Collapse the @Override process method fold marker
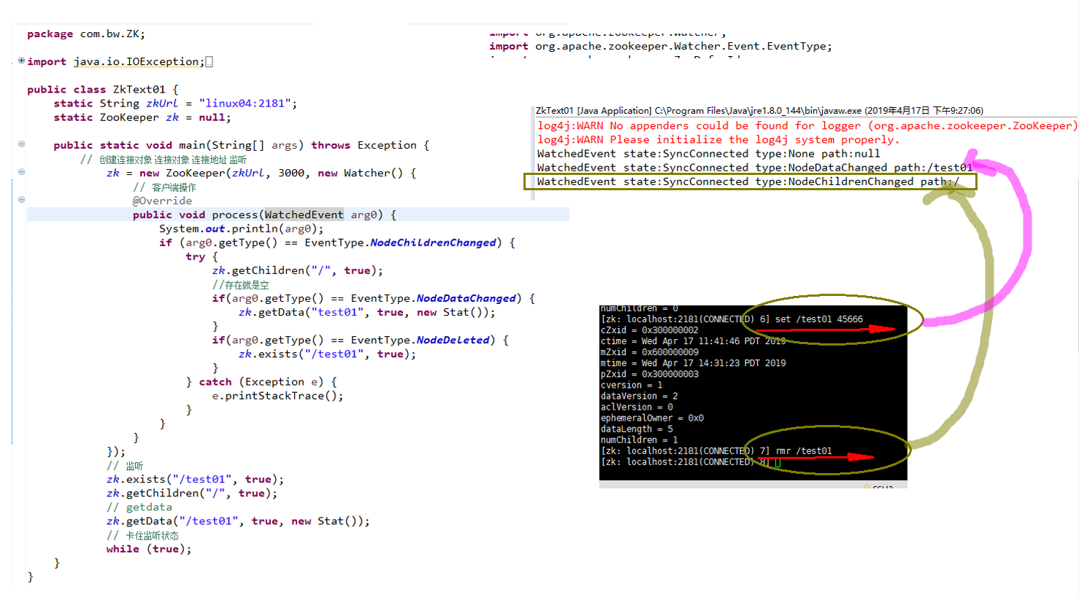1079x597 pixels. tap(21, 200)
